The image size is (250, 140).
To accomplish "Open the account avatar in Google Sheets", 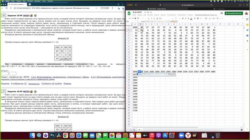I will coord(246,13).
